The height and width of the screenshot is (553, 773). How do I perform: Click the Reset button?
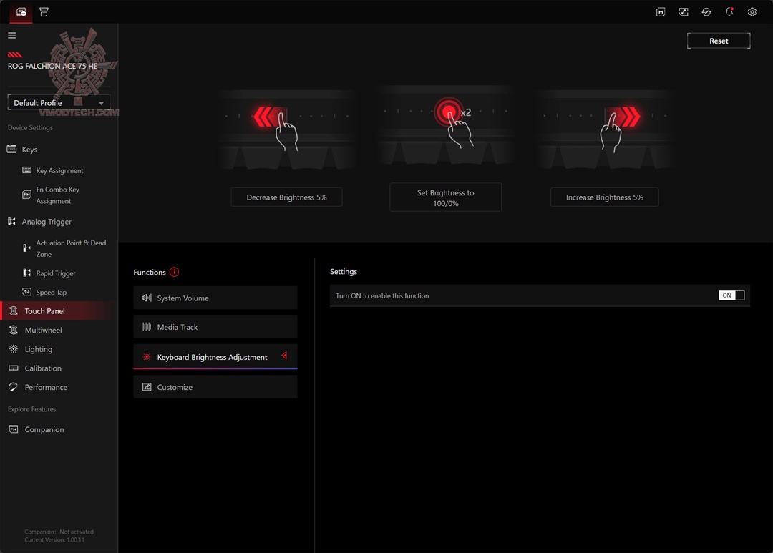[x=719, y=41]
